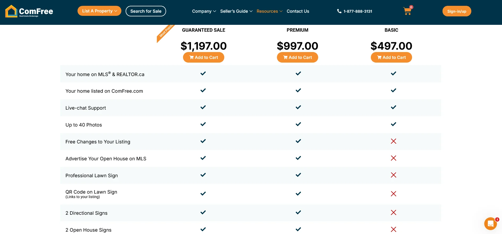This screenshot has width=502, height=234.
Task: Open the shopping cart icon
Action: 407,11
